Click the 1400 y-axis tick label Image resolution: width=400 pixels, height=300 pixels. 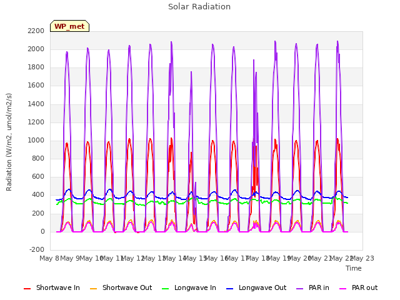(x=36, y=104)
